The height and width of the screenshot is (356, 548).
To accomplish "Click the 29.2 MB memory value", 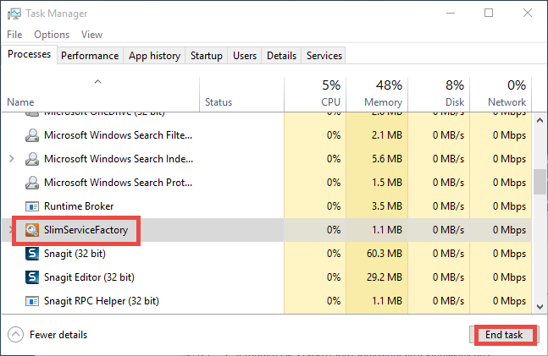I will (385, 277).
